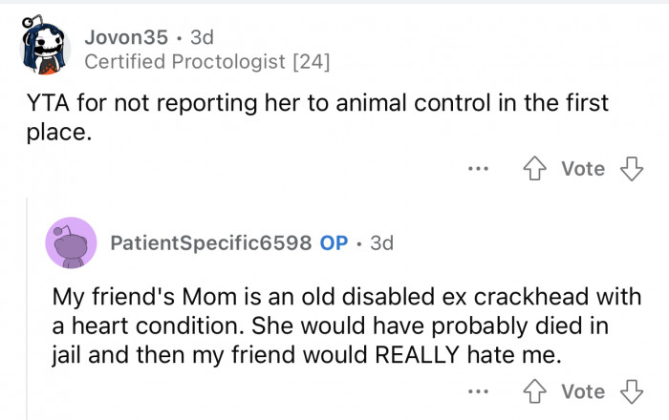Visit PatientSpecific6598's user profile
669x420 pixels.
point(210,242)
